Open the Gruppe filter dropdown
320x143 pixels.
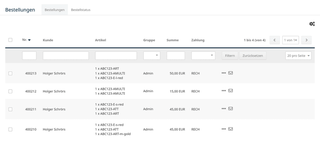(x=152, y=56)
